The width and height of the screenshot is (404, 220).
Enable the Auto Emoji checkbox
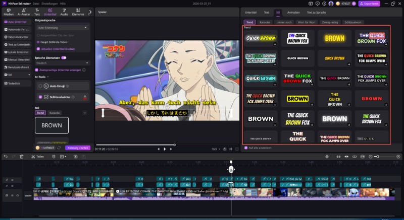[x=40, y=86]
